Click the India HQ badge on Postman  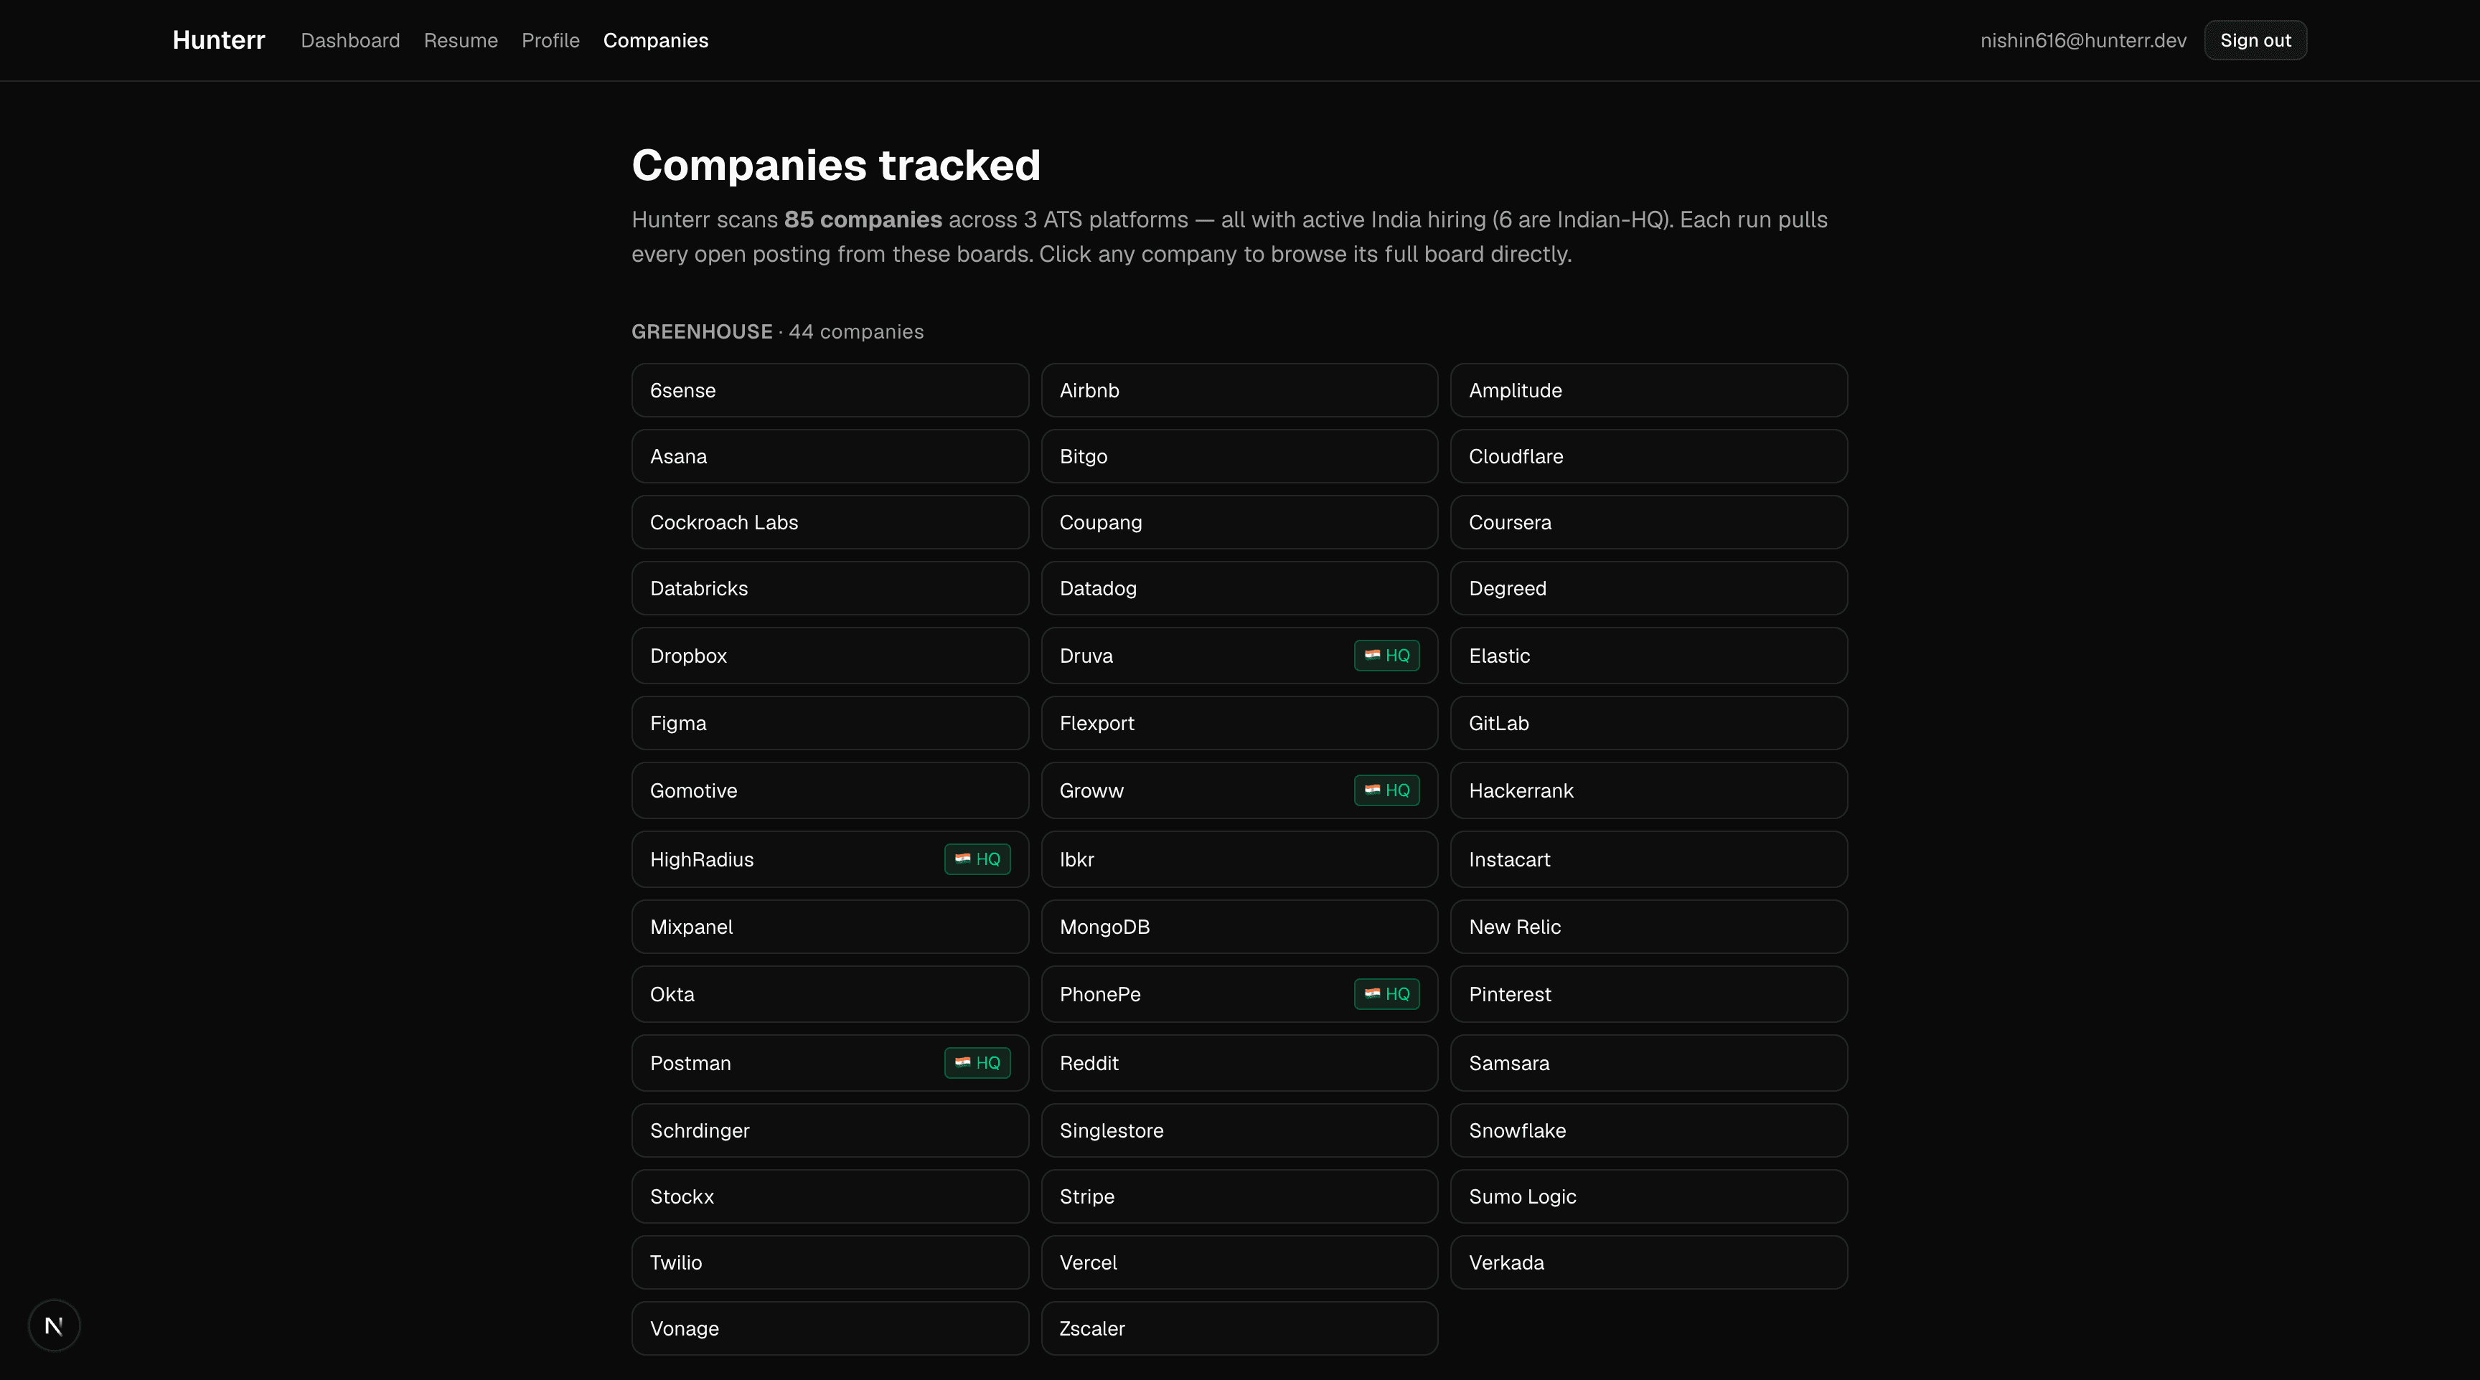[x=977, y=1062]
